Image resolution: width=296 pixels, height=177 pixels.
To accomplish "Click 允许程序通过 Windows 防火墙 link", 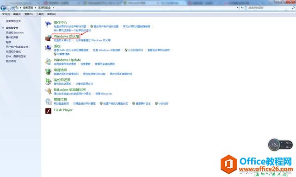I will 93,40.
